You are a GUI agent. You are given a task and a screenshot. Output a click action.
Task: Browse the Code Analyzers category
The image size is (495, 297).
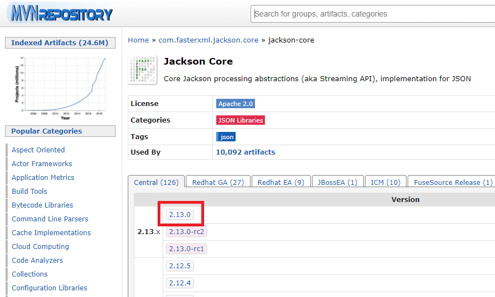click(37, 261)
